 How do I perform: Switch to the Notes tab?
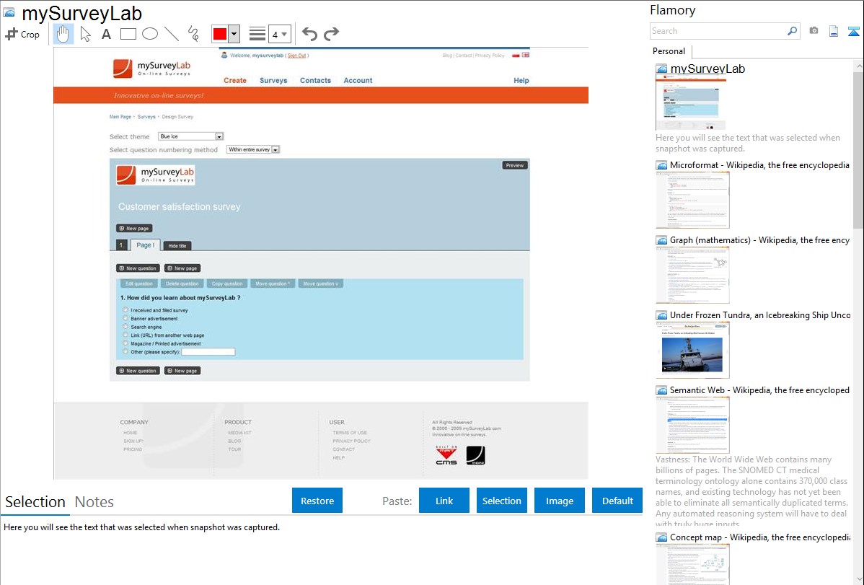click(x=94, y=502)
